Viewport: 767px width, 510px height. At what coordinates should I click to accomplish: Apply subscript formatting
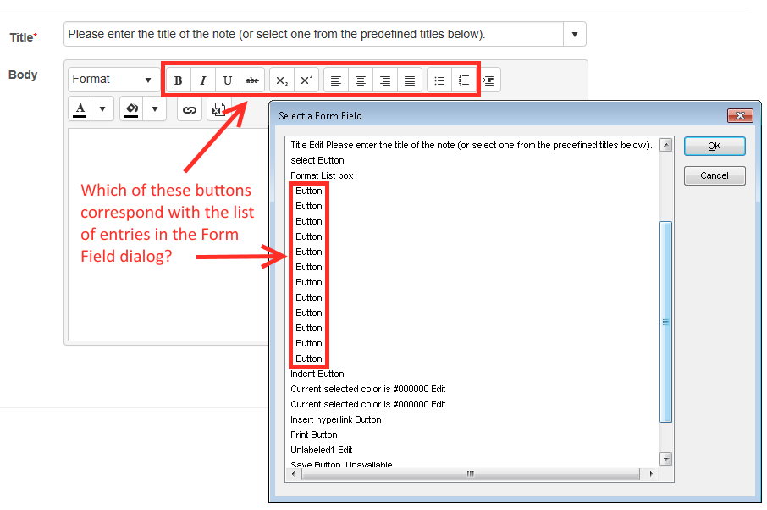pos(282,80)
